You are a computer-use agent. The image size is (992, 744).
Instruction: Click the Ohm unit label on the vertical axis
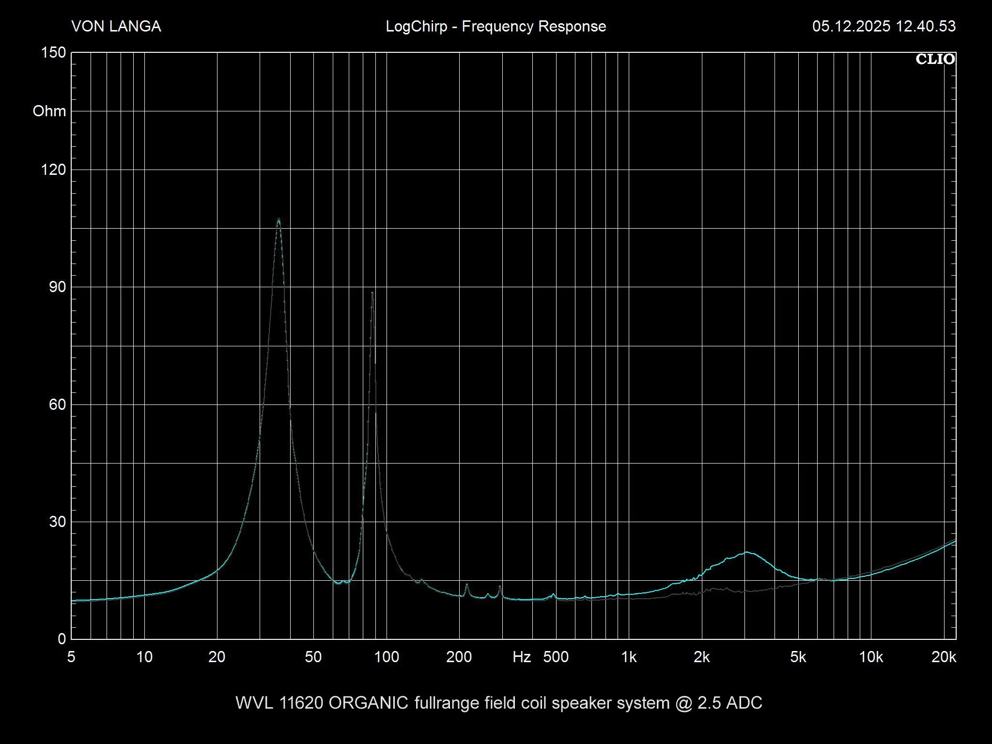click(x=50, y=111)
